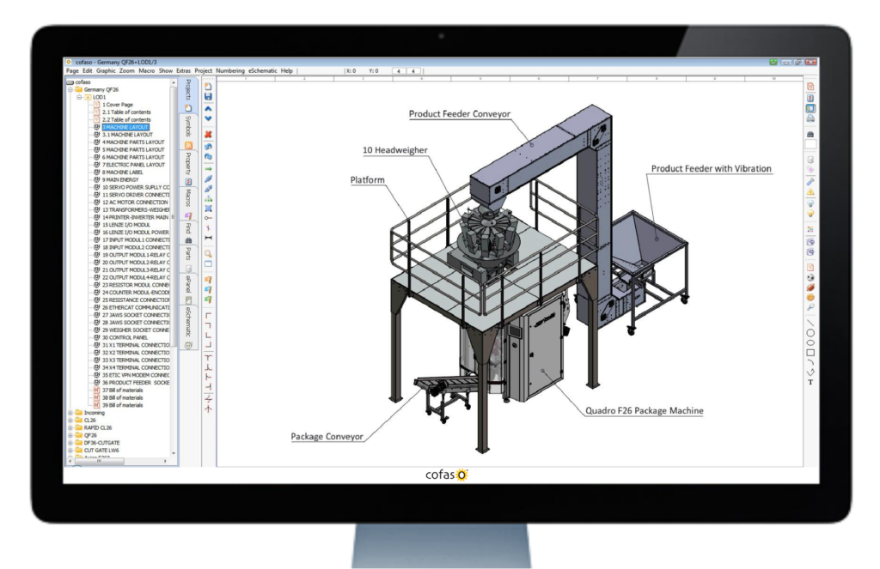Open the Extras menu

click(184, 71)
